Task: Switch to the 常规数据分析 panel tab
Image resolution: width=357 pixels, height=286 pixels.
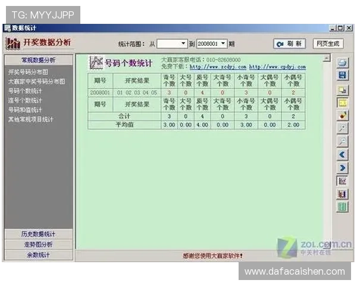Action: click(x=39, y=60)
